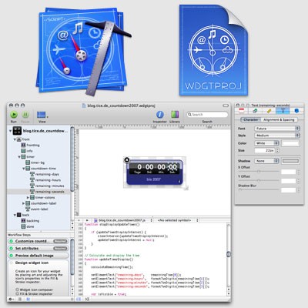Select the frontImg item icon
The image size is (308, 308).
(23, 146)
